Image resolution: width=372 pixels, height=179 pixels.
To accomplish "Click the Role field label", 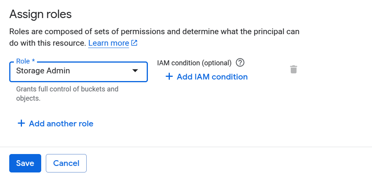I will coord(23,61).
